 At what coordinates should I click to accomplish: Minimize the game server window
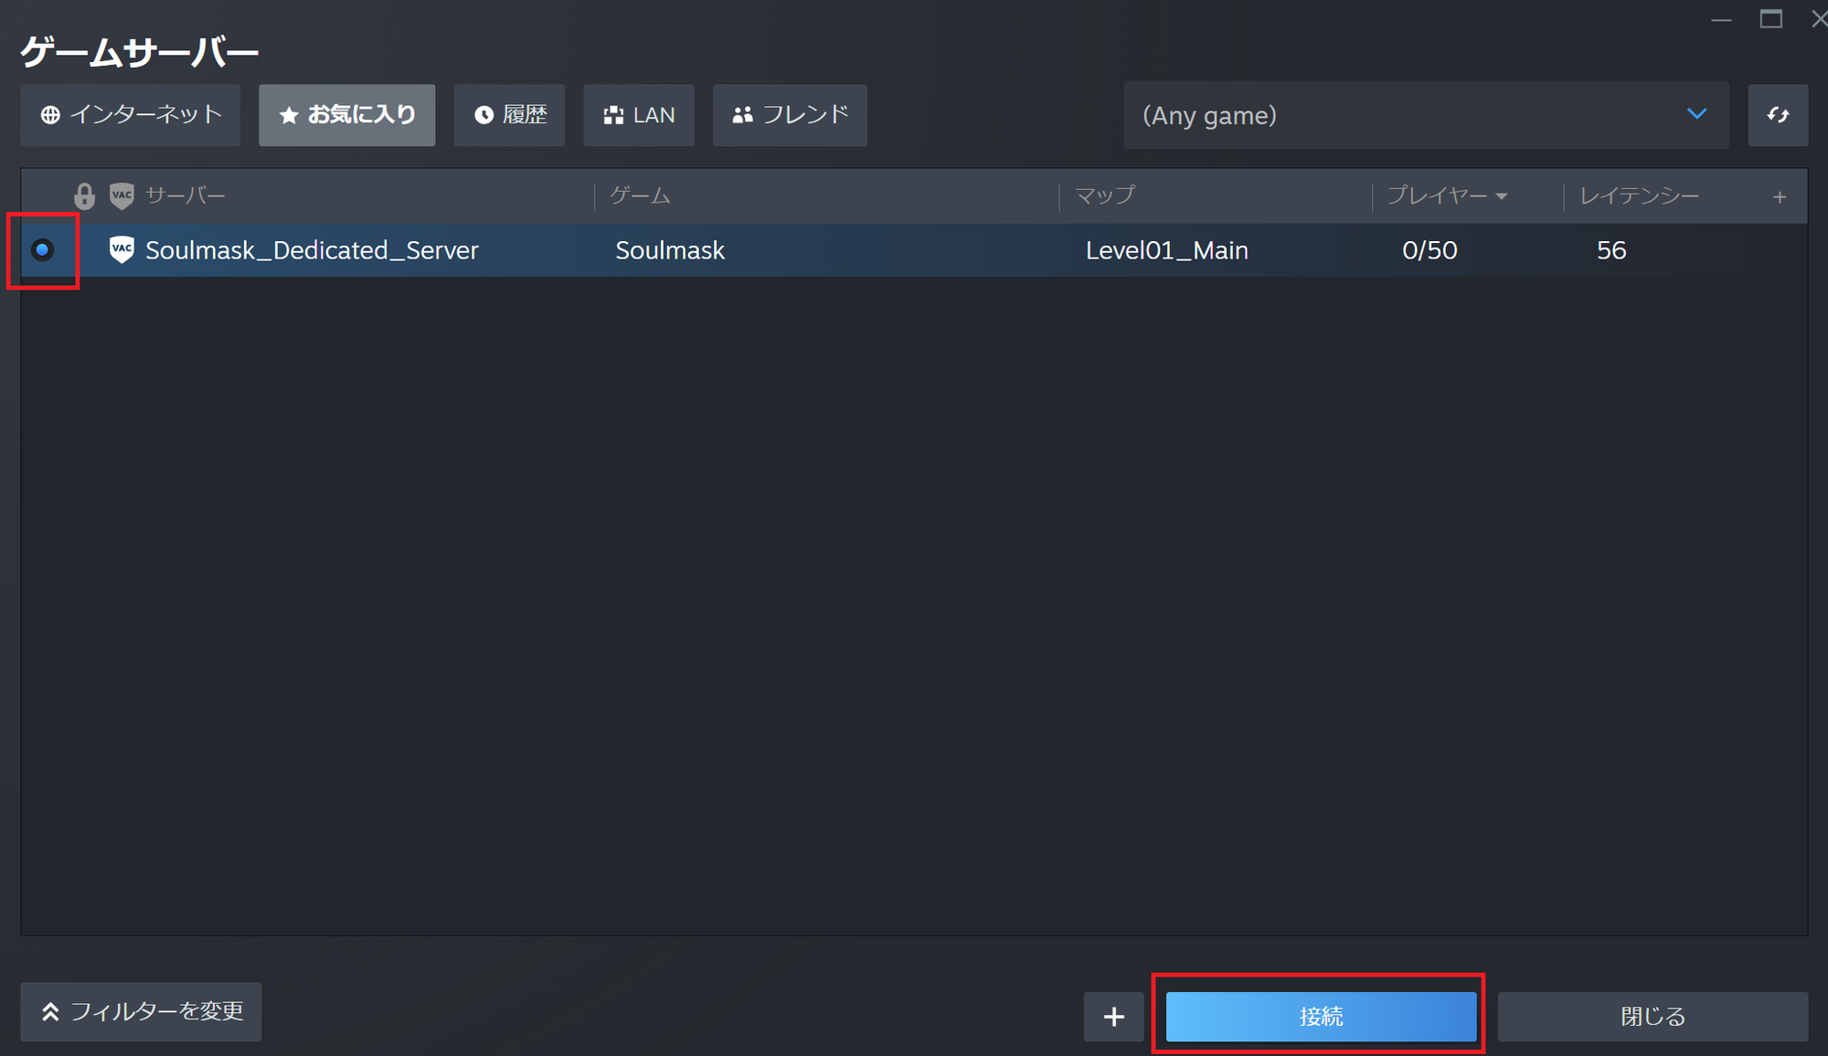[x=1721, y=19]
